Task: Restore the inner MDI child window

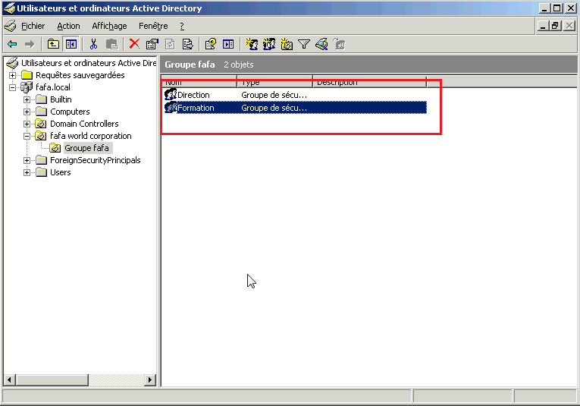Action: 555,26
